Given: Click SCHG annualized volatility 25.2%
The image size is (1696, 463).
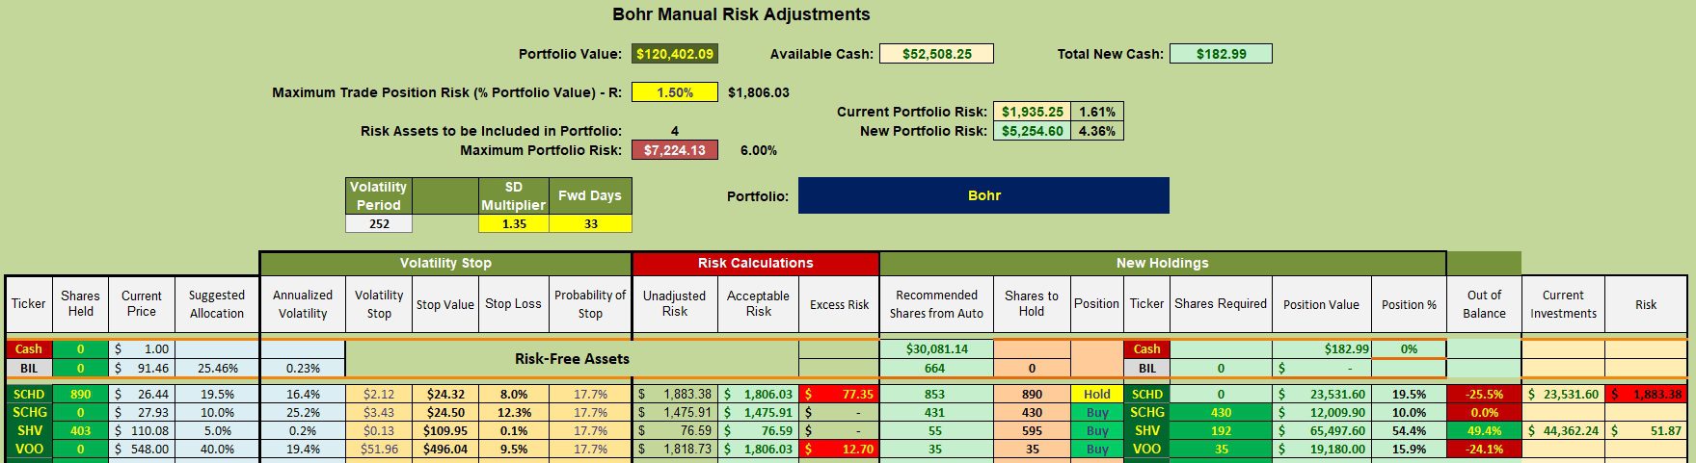Looking at the screenshot, I should 303,412.
